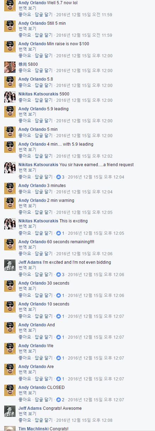This screenshot has height=431, width=155.
Task: Open 徐尚's profile picture thumbnail
Action: point(10,67)
